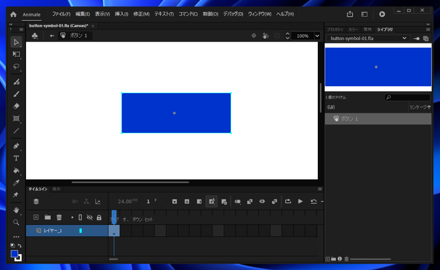Open the Quick Share export icon
The image size is (440, 270).
tap(350, 14)
